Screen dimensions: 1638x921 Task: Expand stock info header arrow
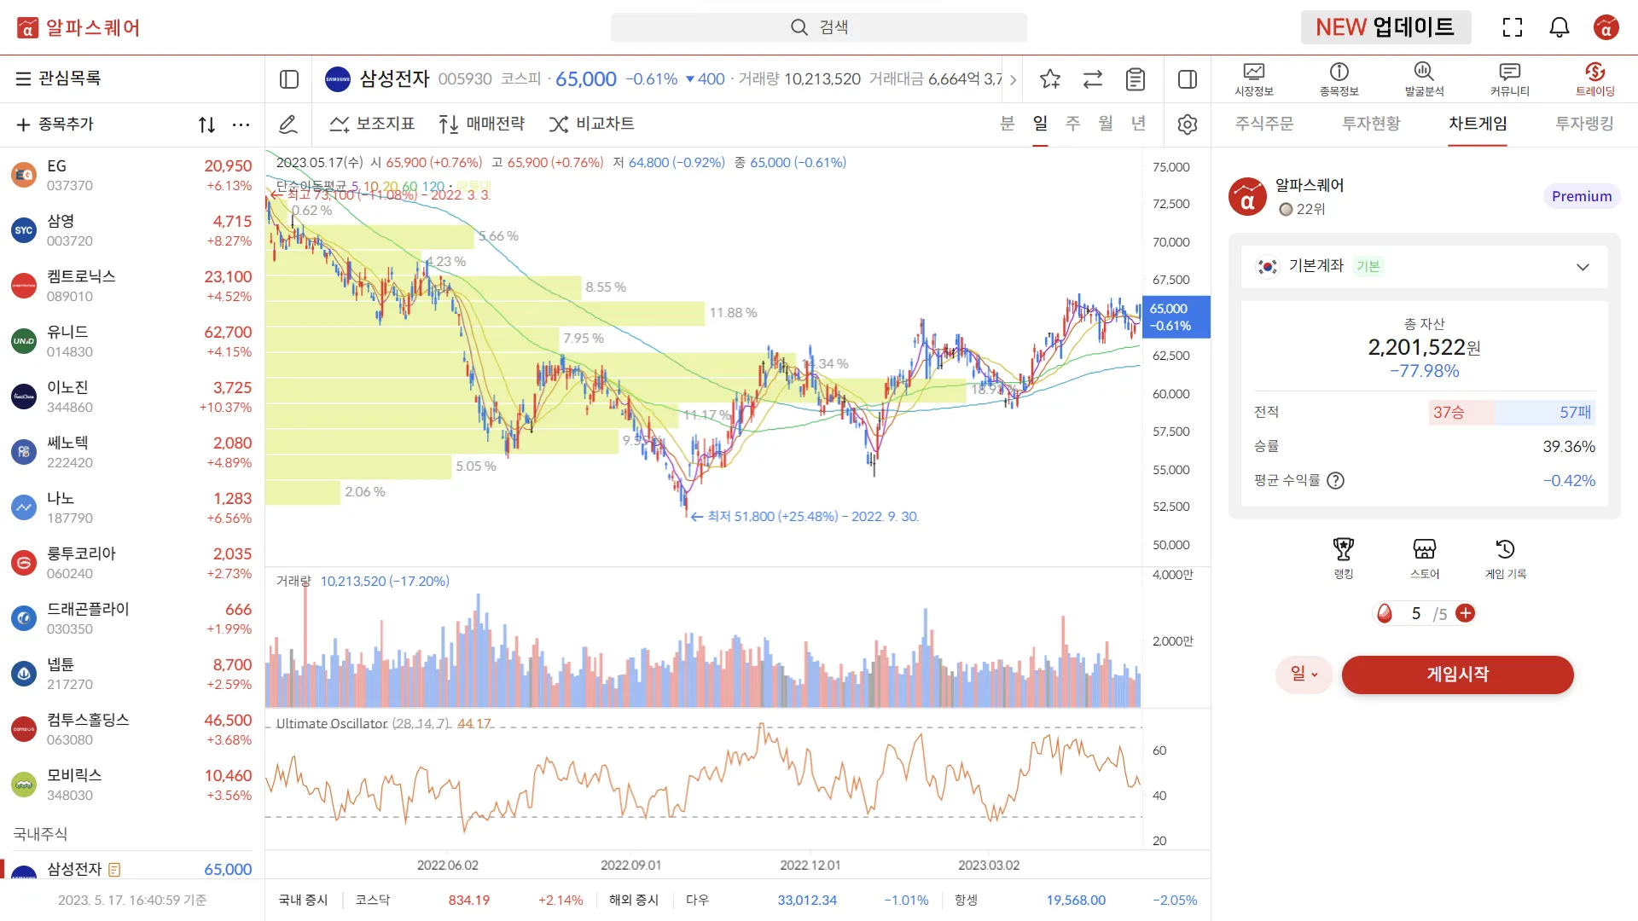point(1013,79)
